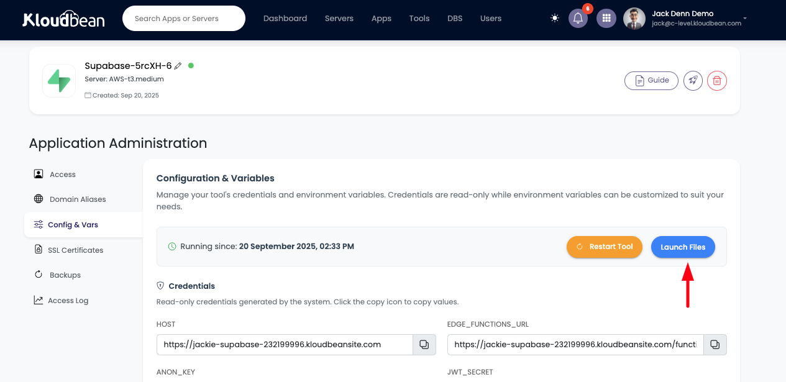The height and width of the screenshot is (382, 786).
Task: Expand the Jack Denn Demo account dropdown
Action: click(744, 19)
